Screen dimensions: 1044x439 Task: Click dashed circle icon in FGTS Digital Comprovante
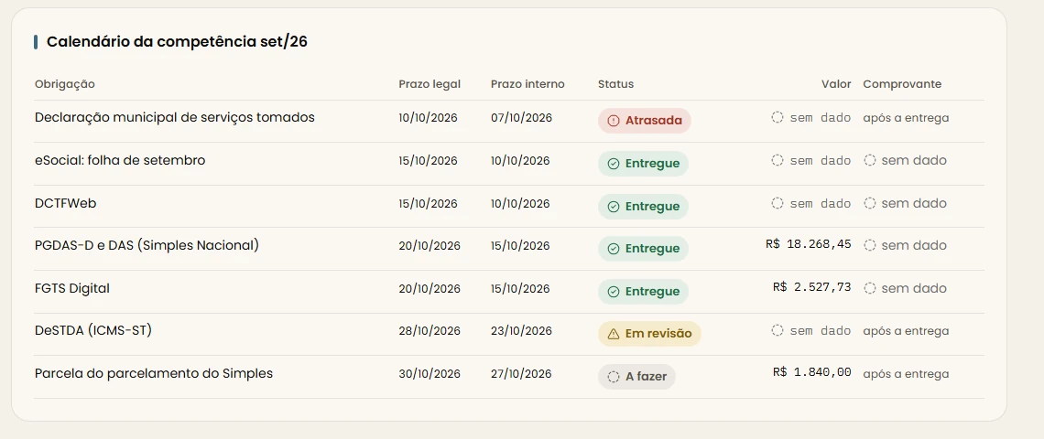(870, 288)
